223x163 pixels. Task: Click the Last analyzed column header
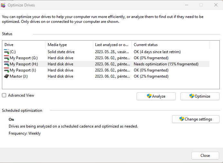[x=112, y=45]
